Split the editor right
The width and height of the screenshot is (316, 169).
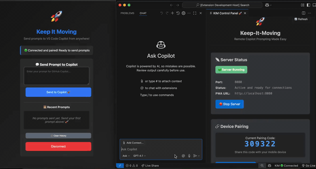(x=303, y=13)
